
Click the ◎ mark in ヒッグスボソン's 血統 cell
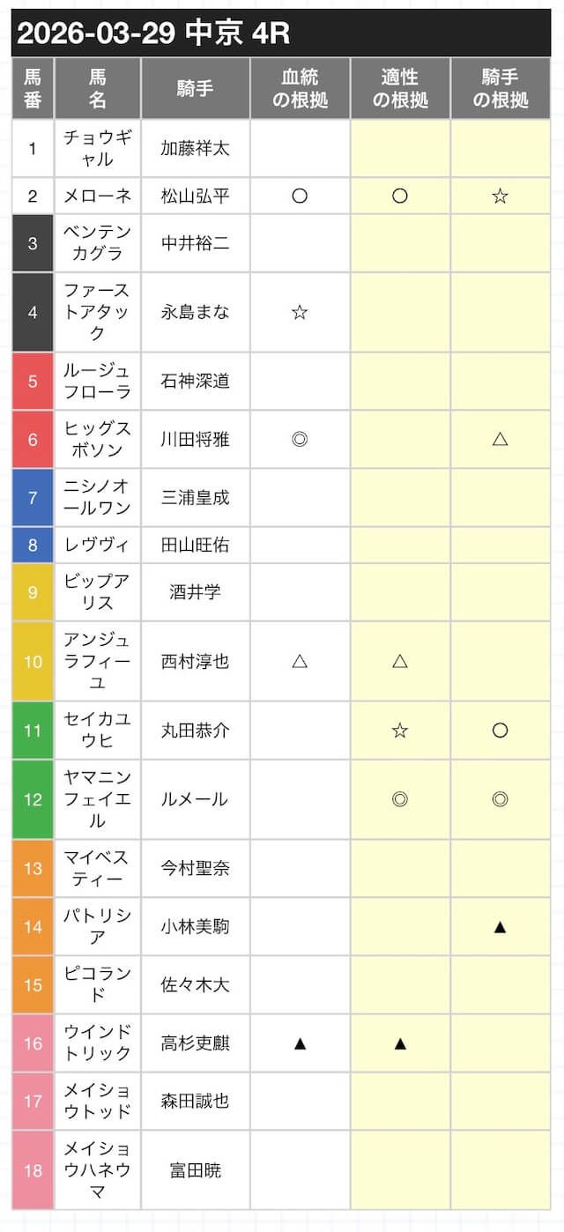coord(300,439)
